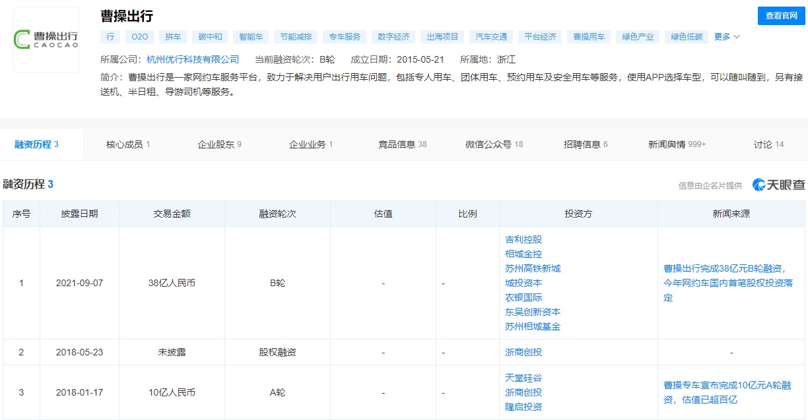Click the 投资方 column header
This screenshot has height=420, width=808.
pyautogui.click(x=578, y=214)
